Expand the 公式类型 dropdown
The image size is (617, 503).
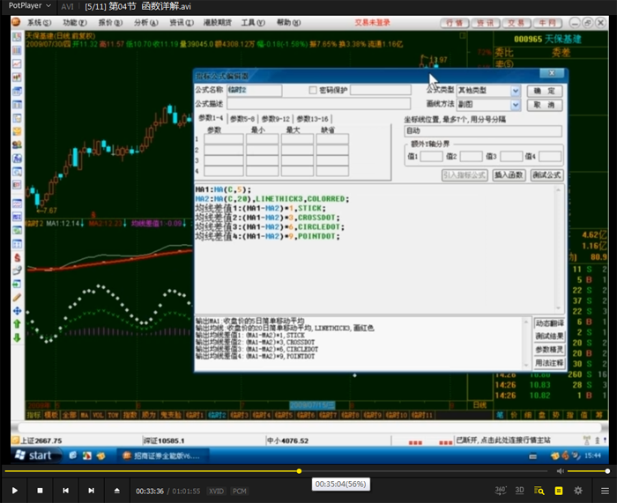(x=516, y=90)
